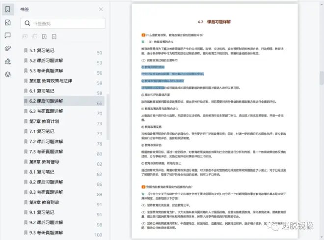Viewport: 324px width, 240px height.
Task: Jump to bookmark 6.1 复习笔记
Action: coord(45,91)
